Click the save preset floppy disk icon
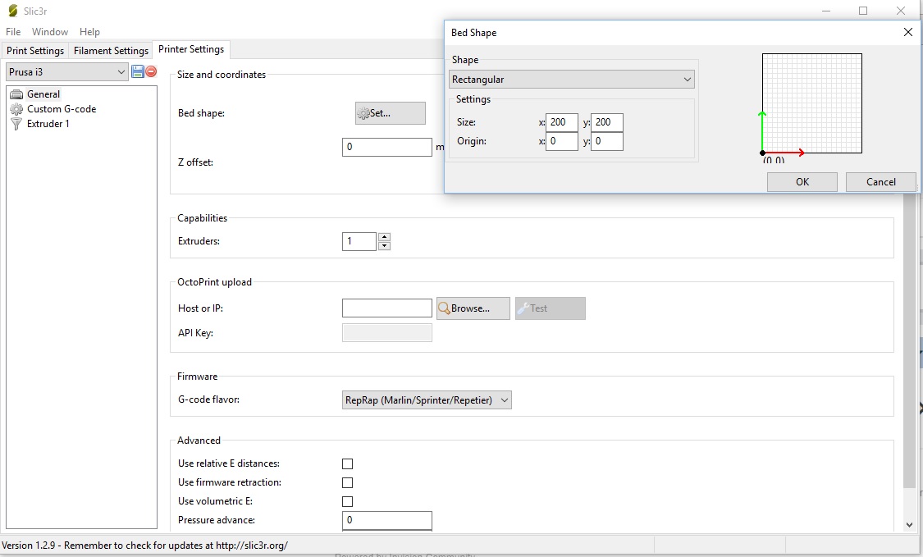The height and width of the screenshot is (557, 923). (x=138, y=72)
